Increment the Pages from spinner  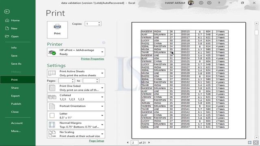click(73, 79)
